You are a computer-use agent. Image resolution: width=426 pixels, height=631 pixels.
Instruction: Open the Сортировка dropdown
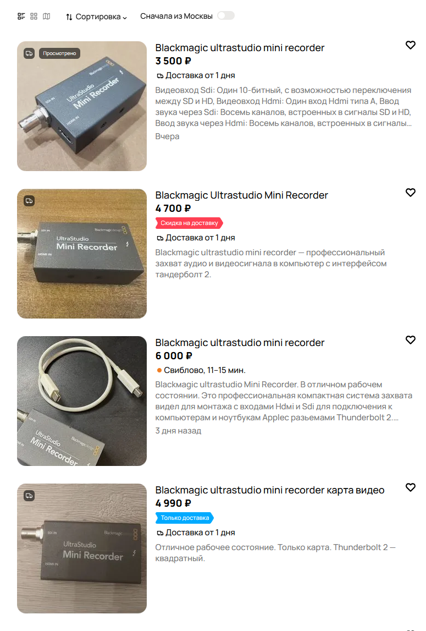point(97,17)
